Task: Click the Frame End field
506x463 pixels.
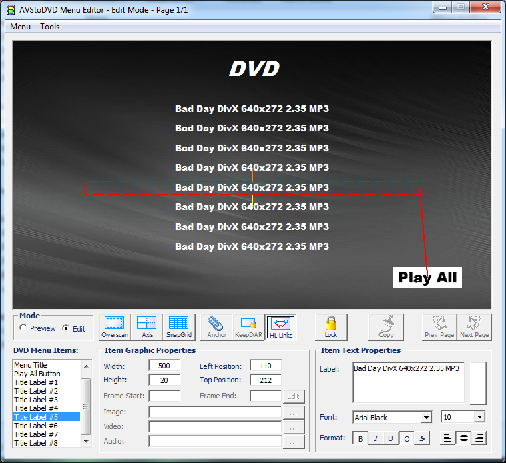Action: coord(266,396)
